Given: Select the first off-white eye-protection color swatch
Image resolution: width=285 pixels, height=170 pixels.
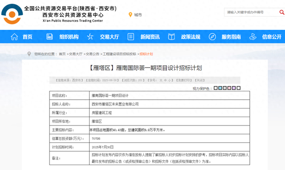Looking at the screenshot, I should [216, 88].
